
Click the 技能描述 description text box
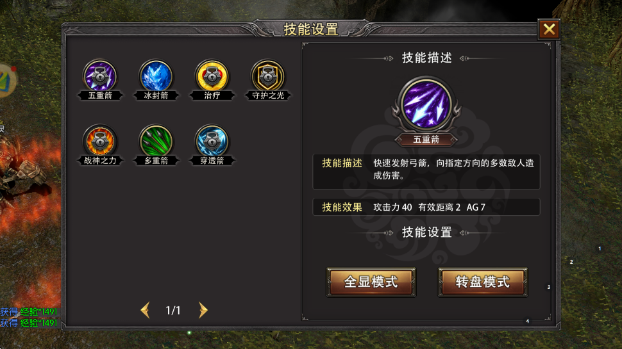426,172
